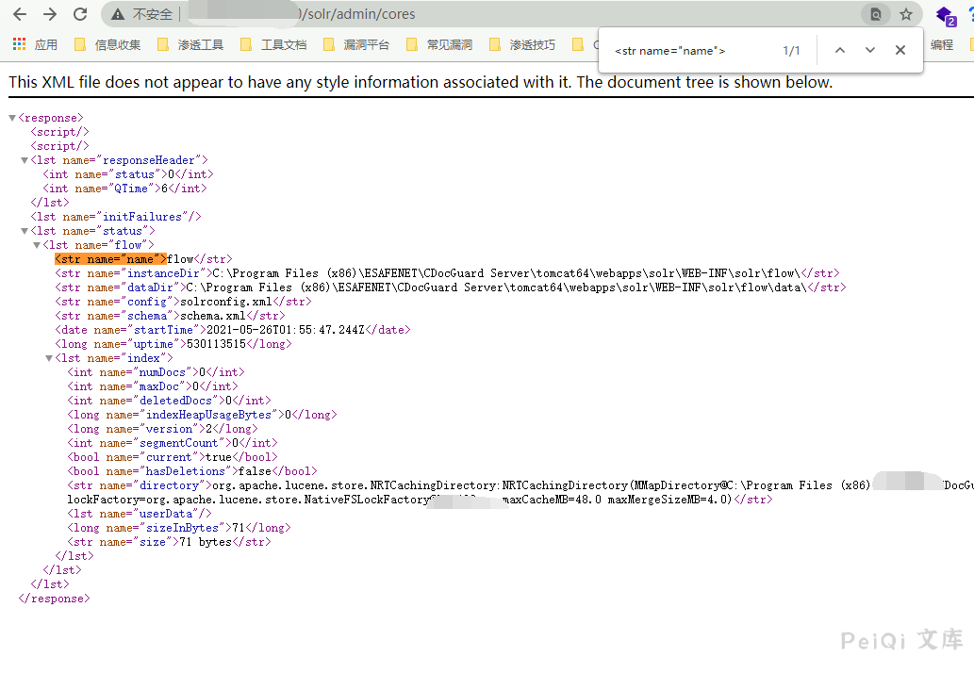Click the address bar URL text
The width and height of the screenshot is (974, 673).
[x=358, y=14]
